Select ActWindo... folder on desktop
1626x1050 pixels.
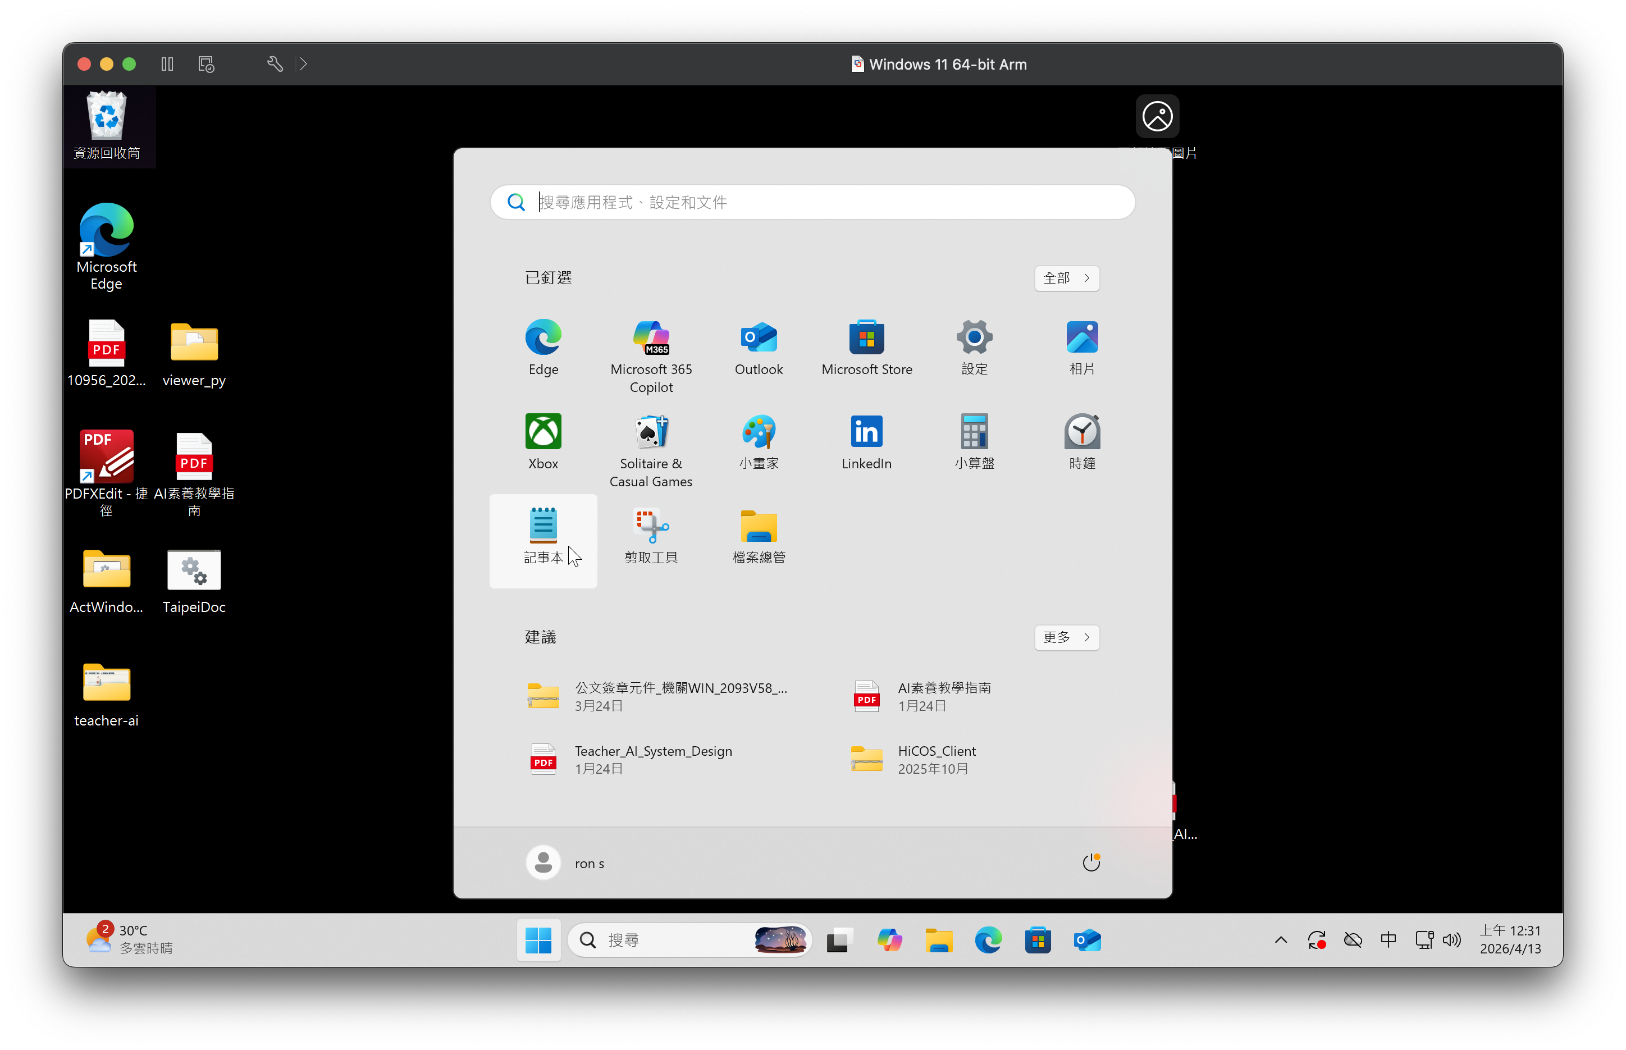tap(106, 581)
